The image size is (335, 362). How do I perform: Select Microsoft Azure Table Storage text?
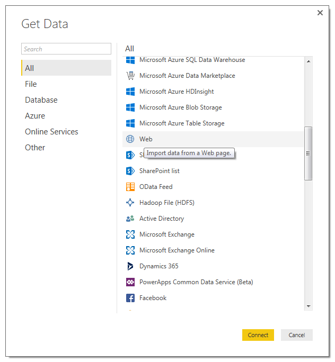pos(182,123)
